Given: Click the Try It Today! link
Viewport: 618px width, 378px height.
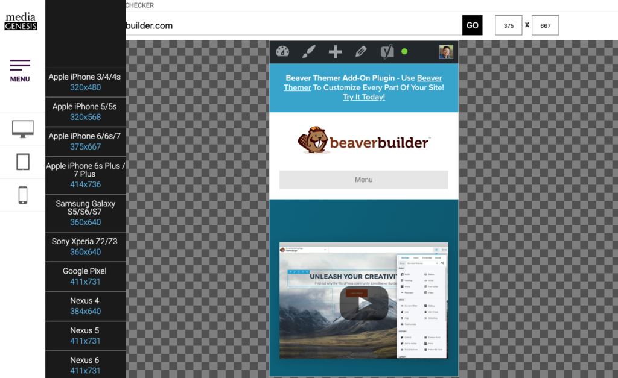Looking at the screenshot, I should (x=363, y=96).
